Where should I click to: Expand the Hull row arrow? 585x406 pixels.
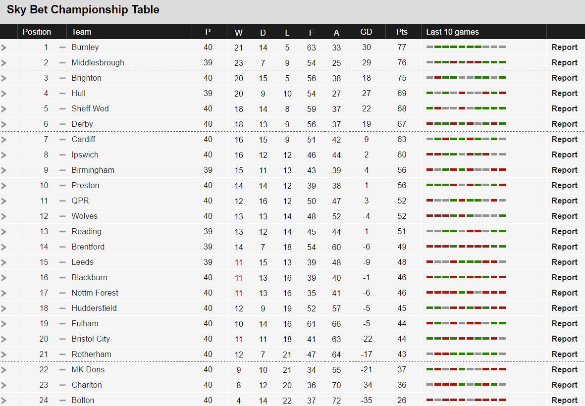(x=4, y=94)
